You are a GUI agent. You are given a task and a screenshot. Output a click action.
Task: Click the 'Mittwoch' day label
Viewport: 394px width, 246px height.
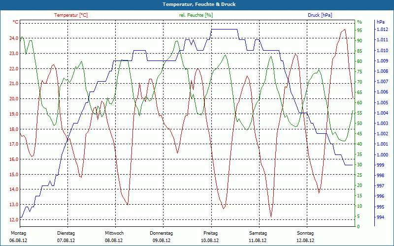(114, 233)
